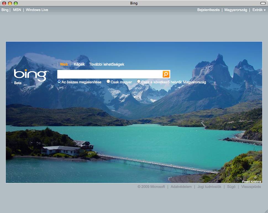Viewport: 268px width, 213px height.
Task: Click the orange magnifier search button
Action: coord(166,74)
